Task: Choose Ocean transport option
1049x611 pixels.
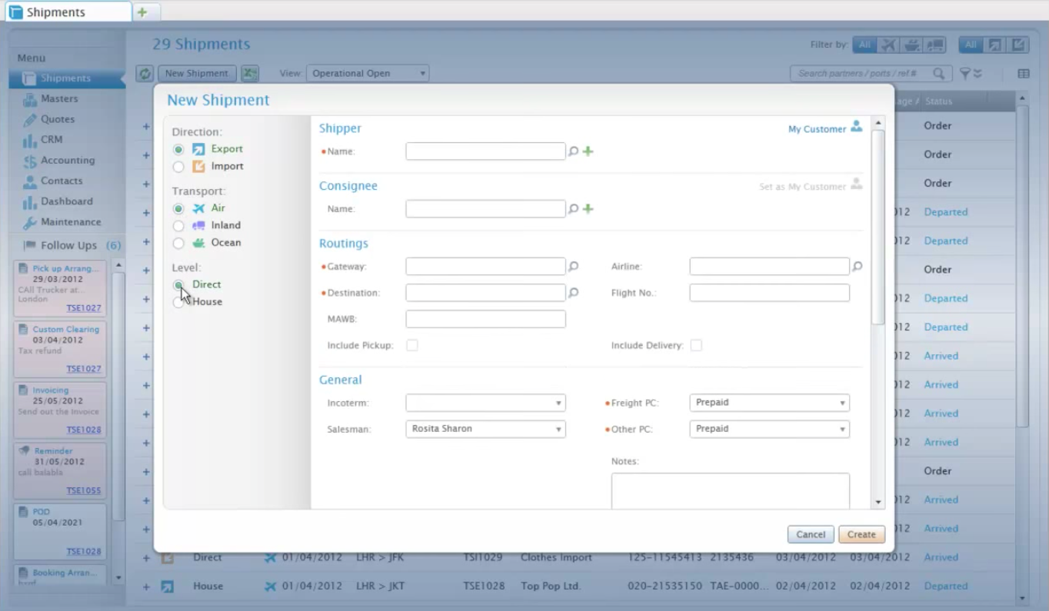Action: click(x=178, y=243)
